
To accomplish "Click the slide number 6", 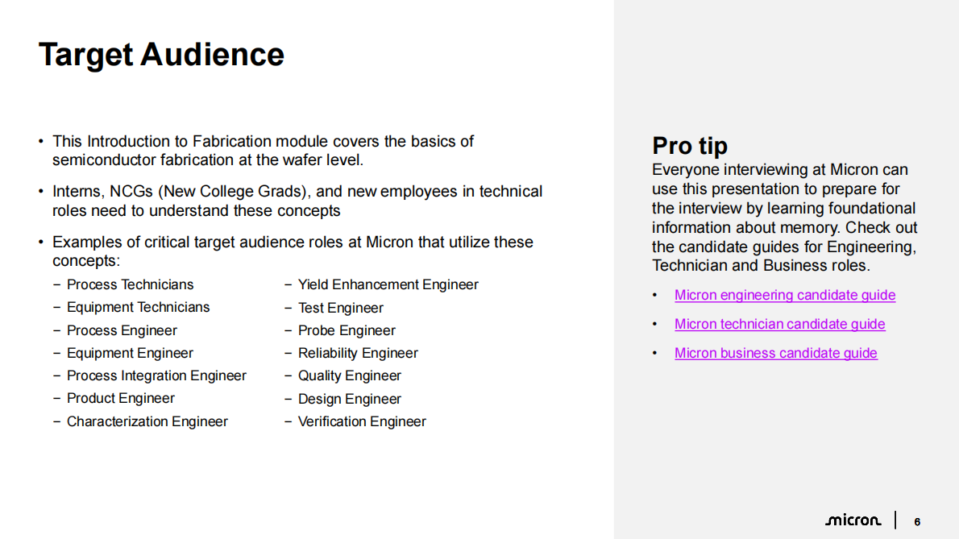I will click(917, 521).
